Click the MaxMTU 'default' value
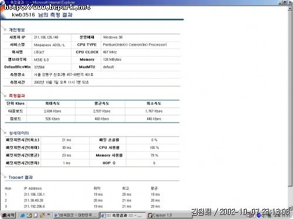The height and width of the screenshot is (219, 293). pyautogui.click(x=108, y=67)
